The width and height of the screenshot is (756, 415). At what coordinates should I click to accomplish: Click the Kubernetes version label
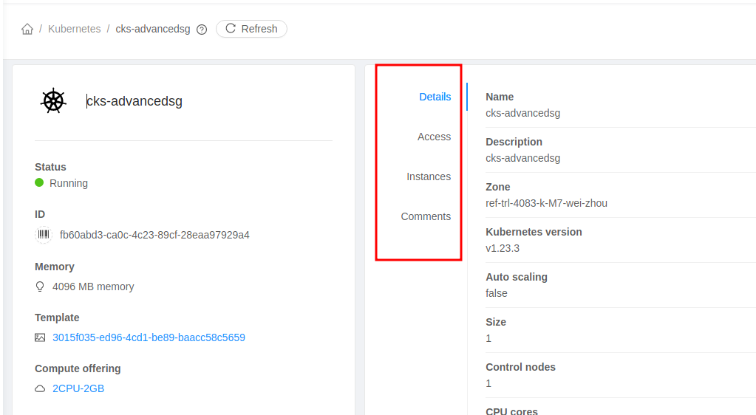tap(534, 232)
